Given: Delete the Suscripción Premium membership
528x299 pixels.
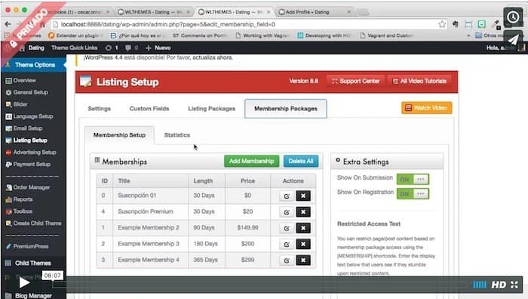Looking at the screenshot, I should (303, 212).
